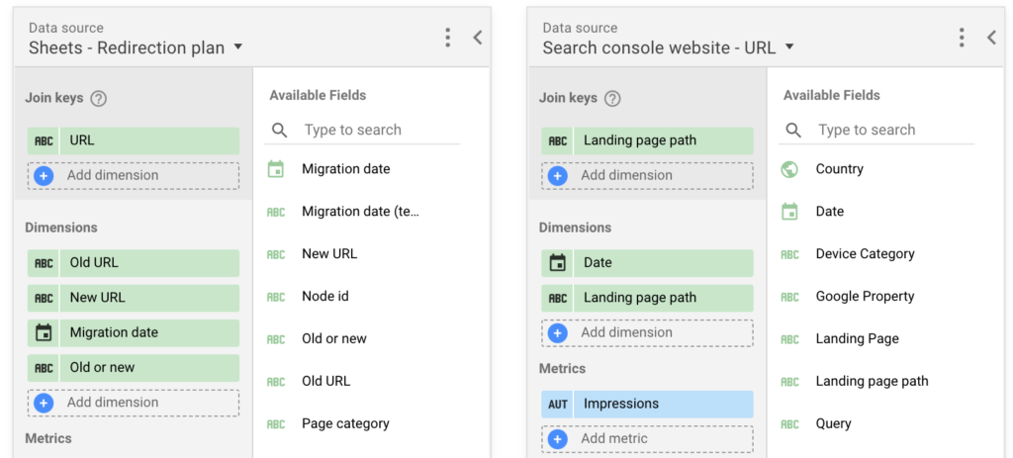Click the Join keys help icon in the Search console panel

tap(612, 99)
